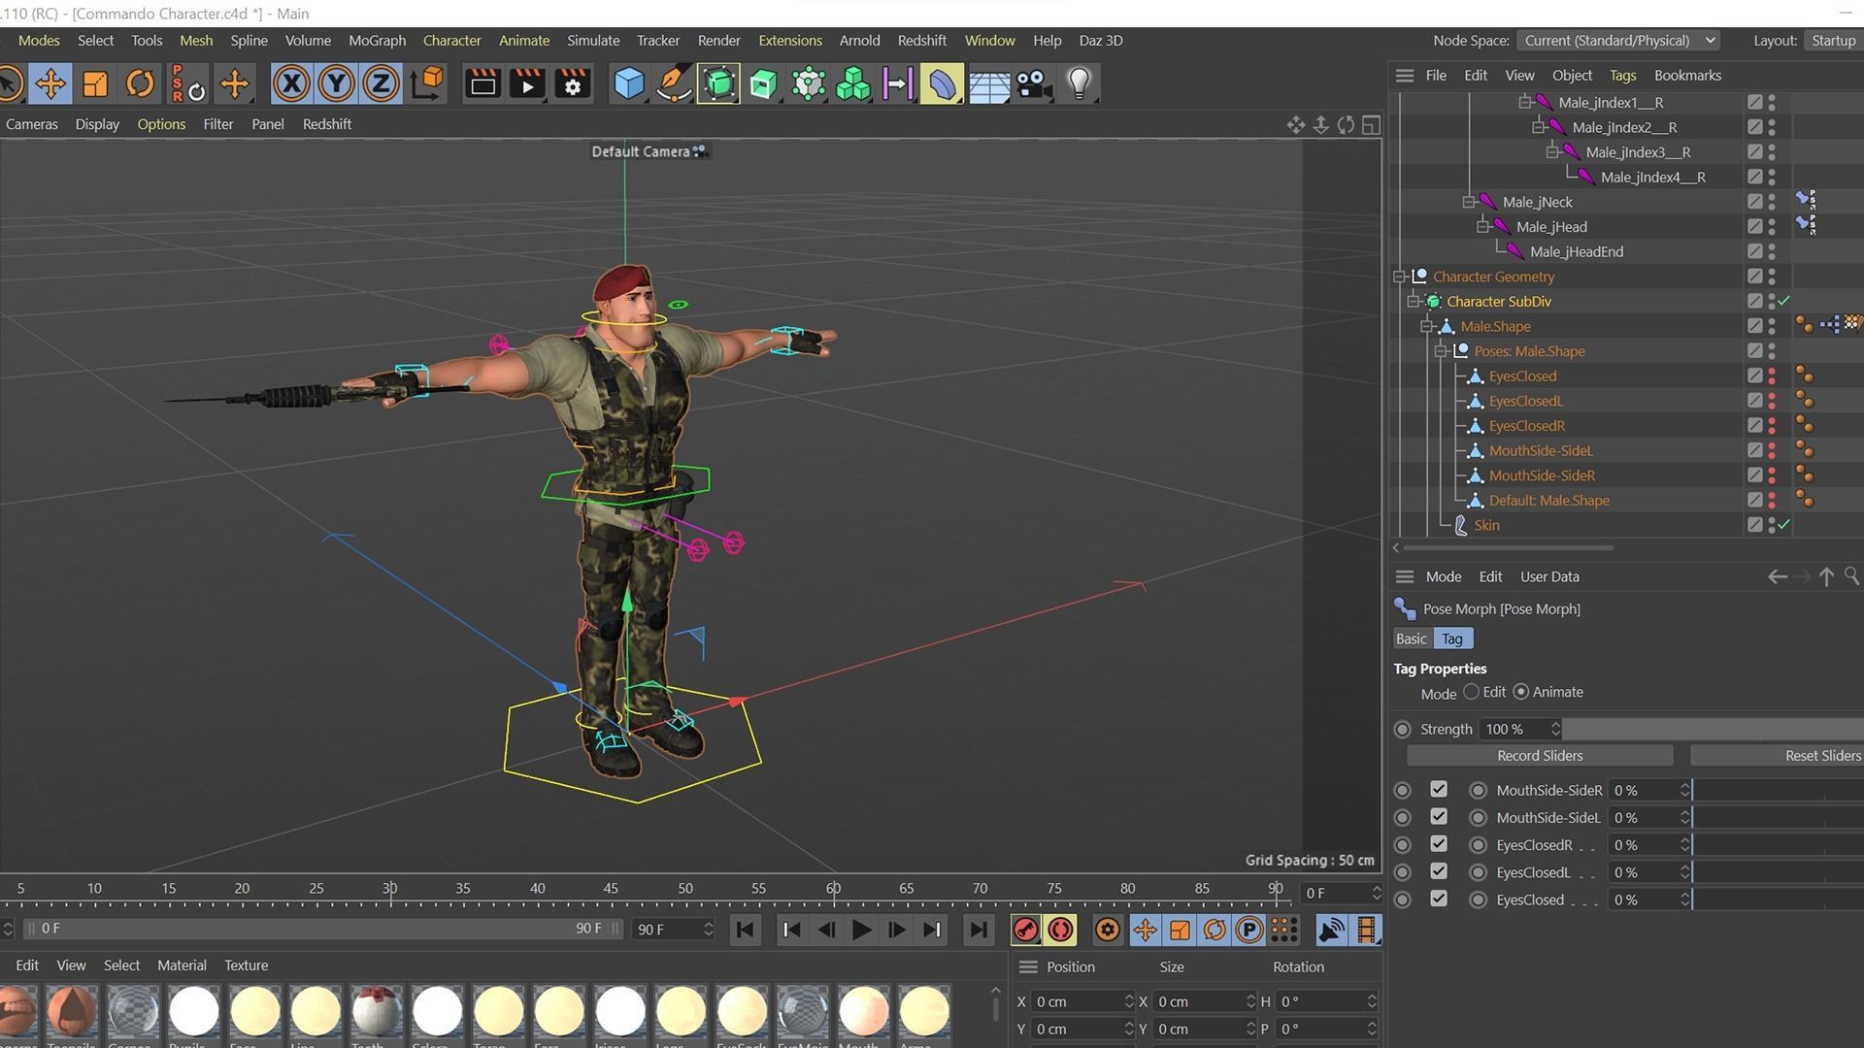Open the Node Space dropdown

pyautogui.click(x=1618, y=40)
